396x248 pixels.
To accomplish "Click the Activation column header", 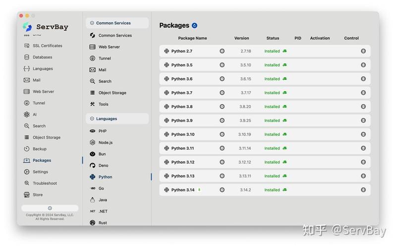I will point(320,38).
